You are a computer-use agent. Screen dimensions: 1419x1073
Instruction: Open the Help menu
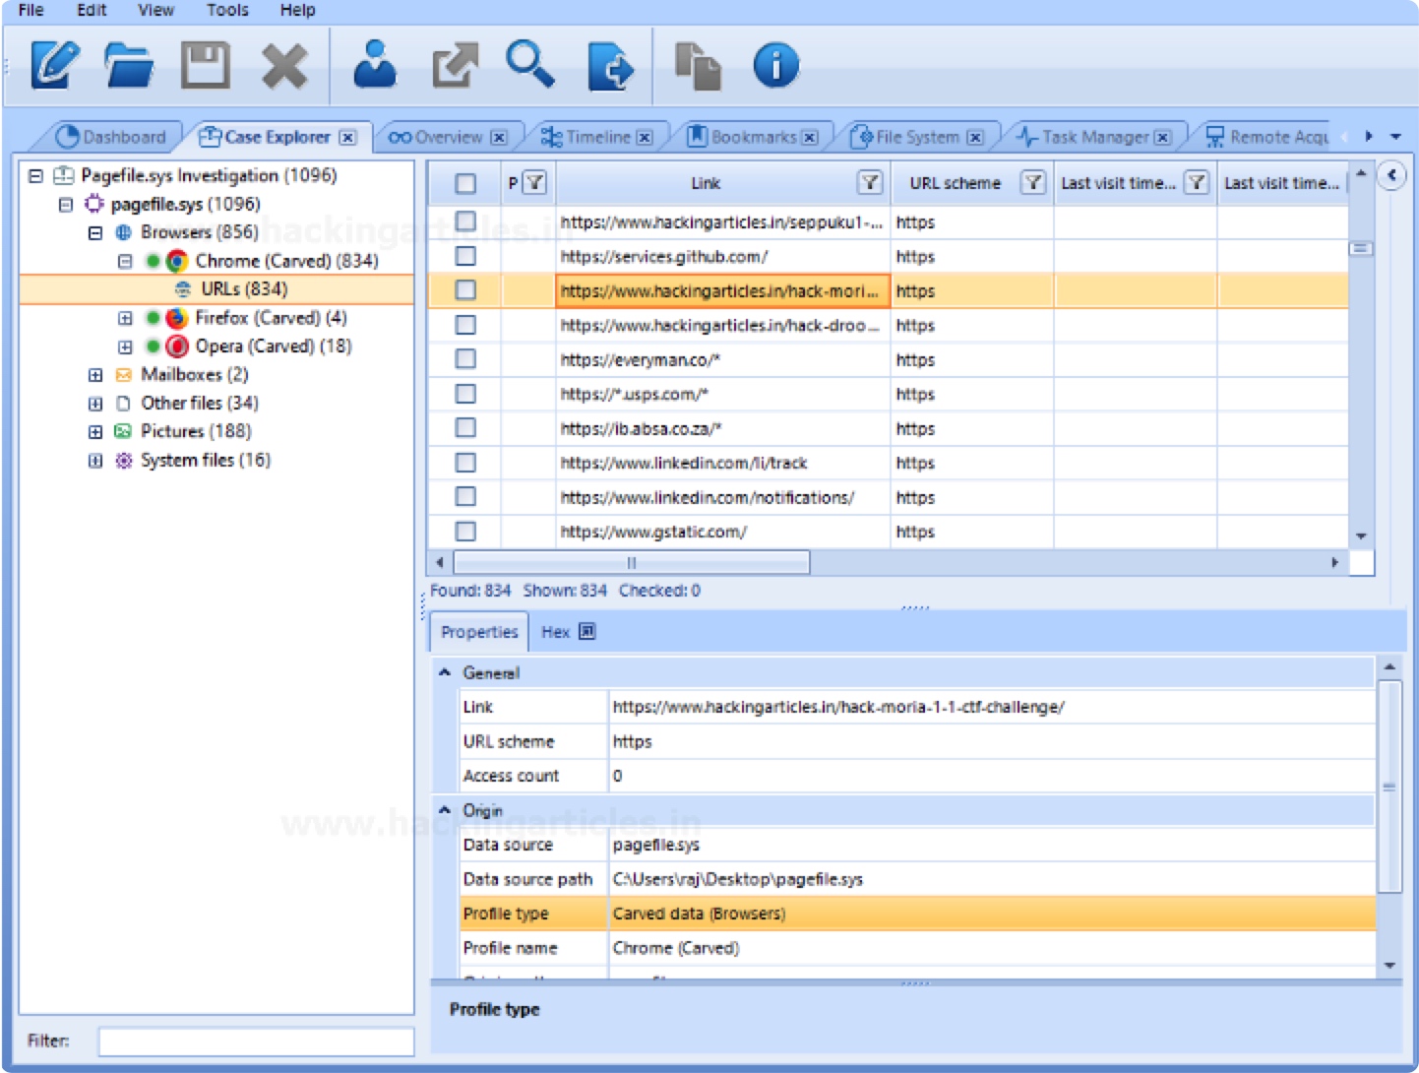pyautogui.click(x=297, y=10)
